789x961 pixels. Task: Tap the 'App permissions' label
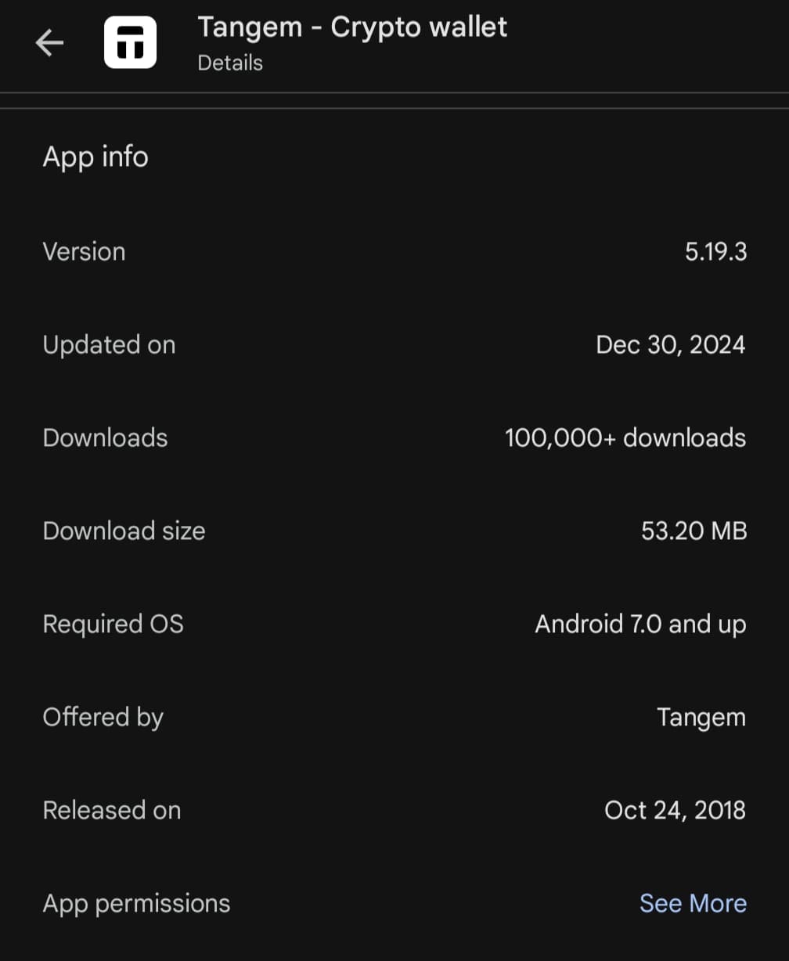pyautogui.click(x=136, y=903)
